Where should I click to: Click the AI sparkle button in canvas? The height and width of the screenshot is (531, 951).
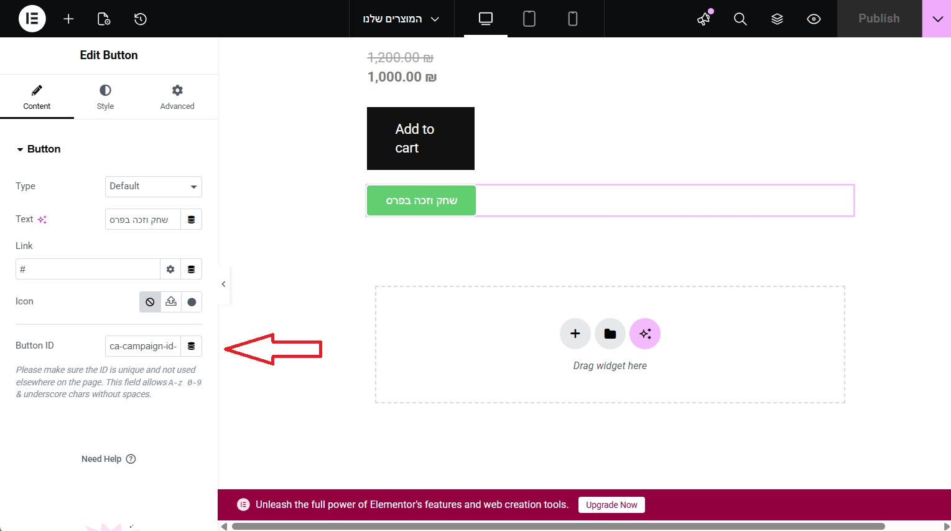(x=645, y=334)
